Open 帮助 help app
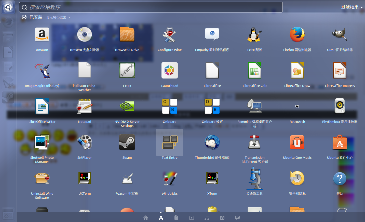 coord(340,179)
